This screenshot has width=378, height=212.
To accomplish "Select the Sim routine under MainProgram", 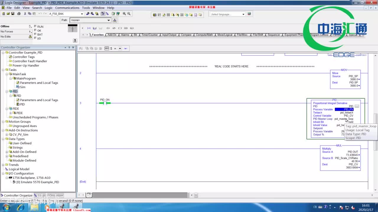I will point(22,87).
